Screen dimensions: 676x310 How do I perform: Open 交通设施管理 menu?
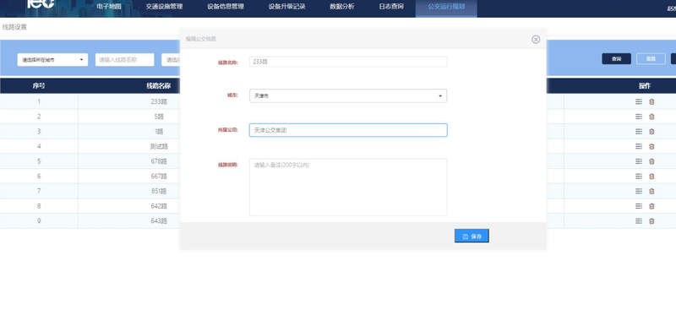click(x=164, y=7)
